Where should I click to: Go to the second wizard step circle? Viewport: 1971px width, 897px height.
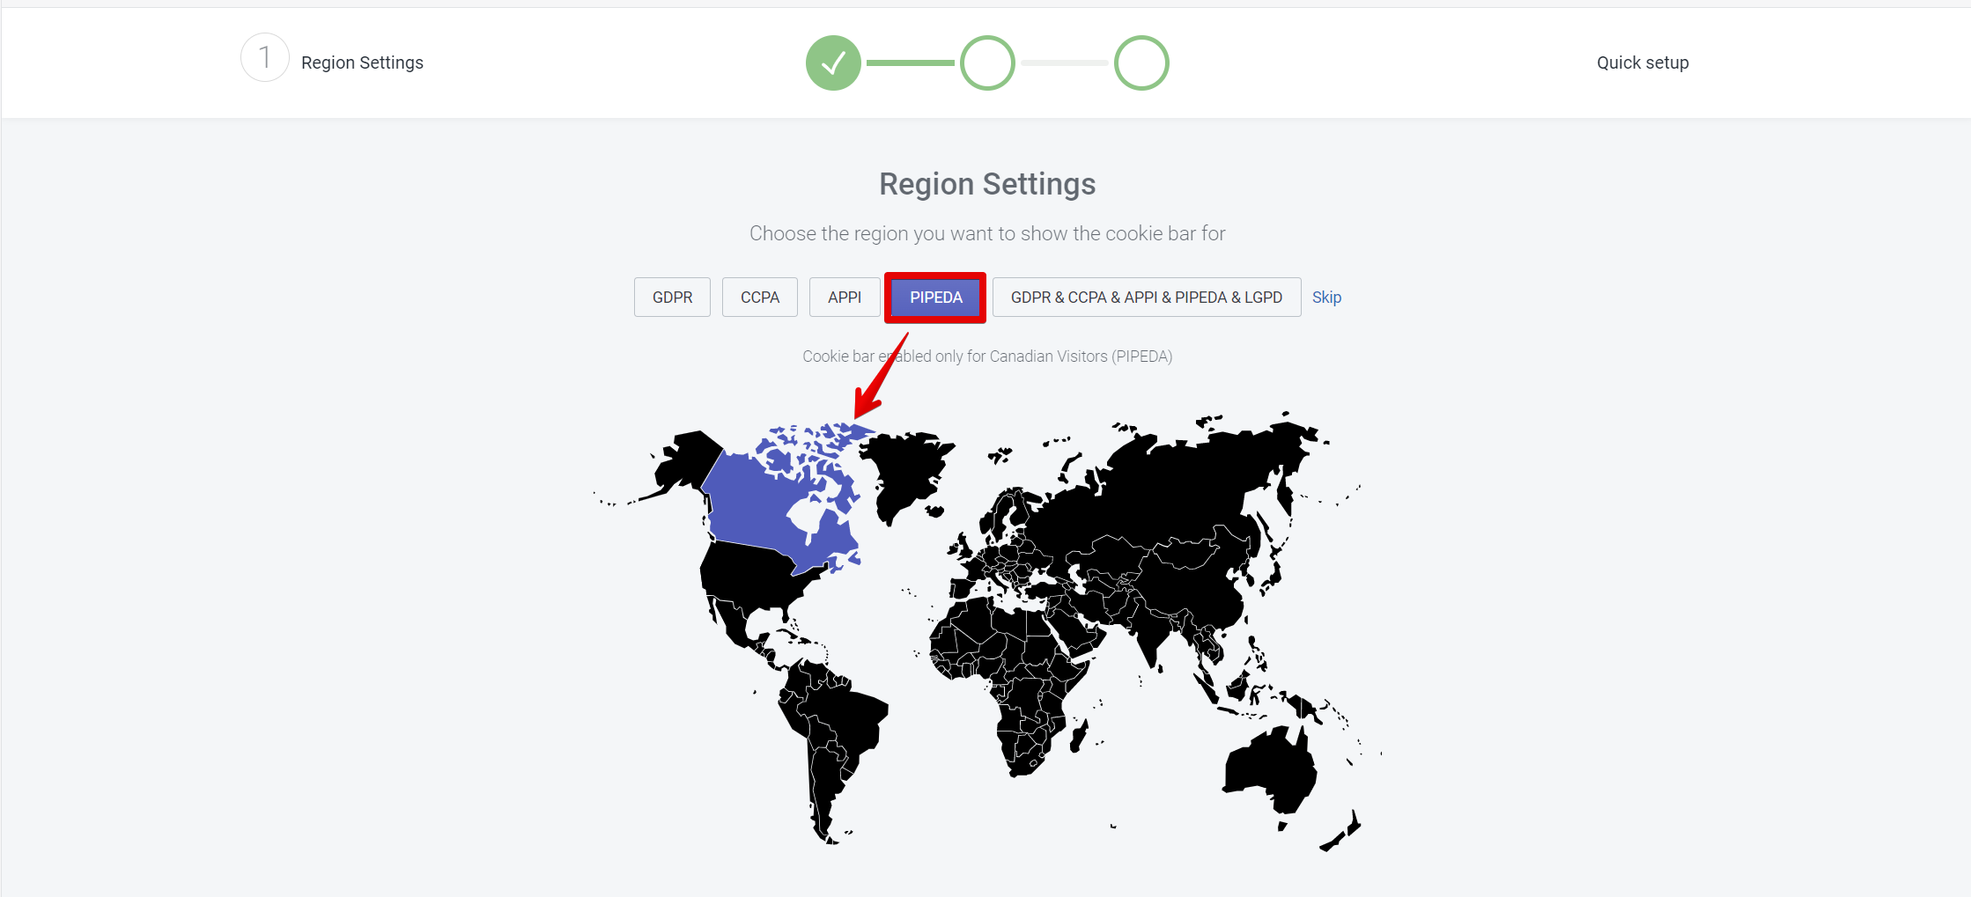click(987, 62)
